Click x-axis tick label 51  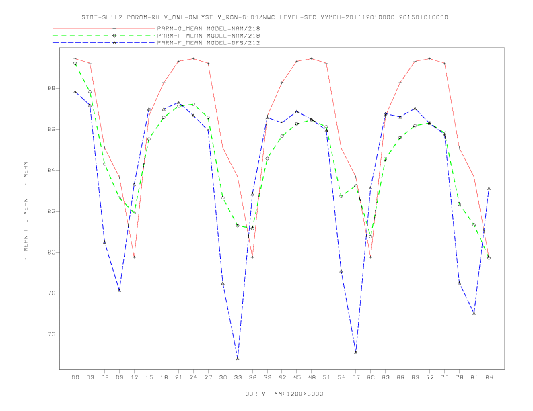326,377
